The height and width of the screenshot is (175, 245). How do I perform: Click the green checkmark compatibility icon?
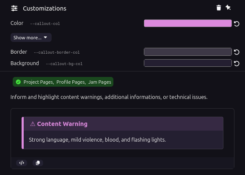pos(18,82)
